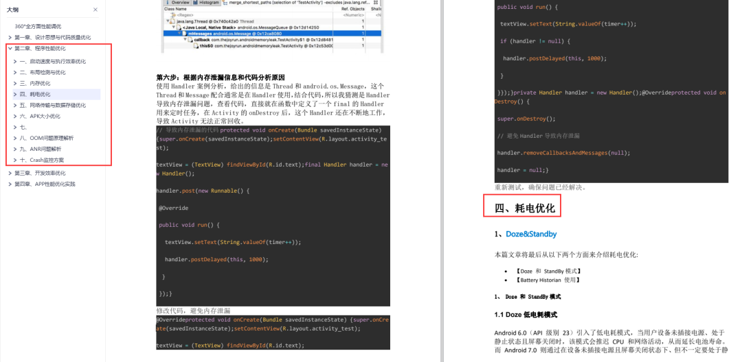The height and width of the screenshot is (362, 742).
Task: Expand 四、耗电优化 chevron in outline
Action: [x=16, y=95]
